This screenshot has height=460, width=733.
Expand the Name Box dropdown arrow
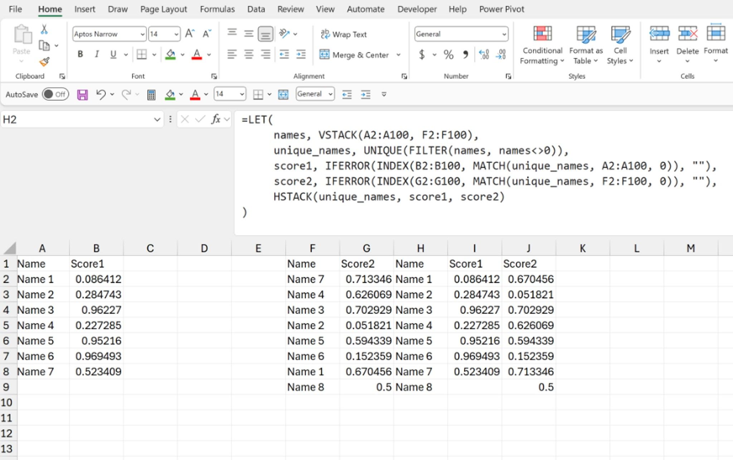[157, 119]
